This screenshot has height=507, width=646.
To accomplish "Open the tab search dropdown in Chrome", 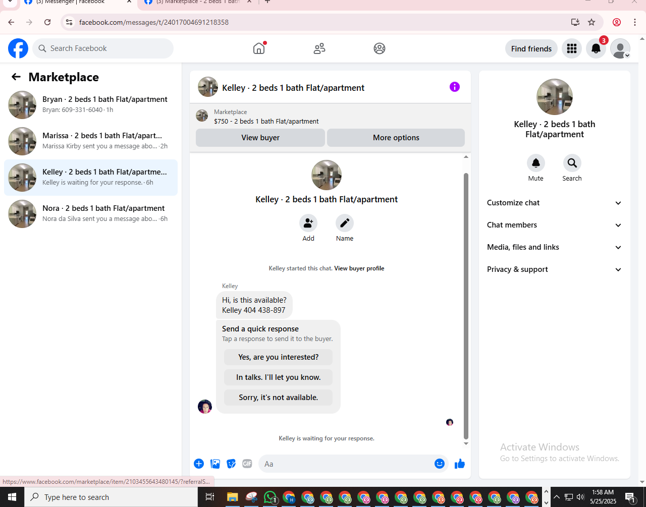I will click(10, 2).
